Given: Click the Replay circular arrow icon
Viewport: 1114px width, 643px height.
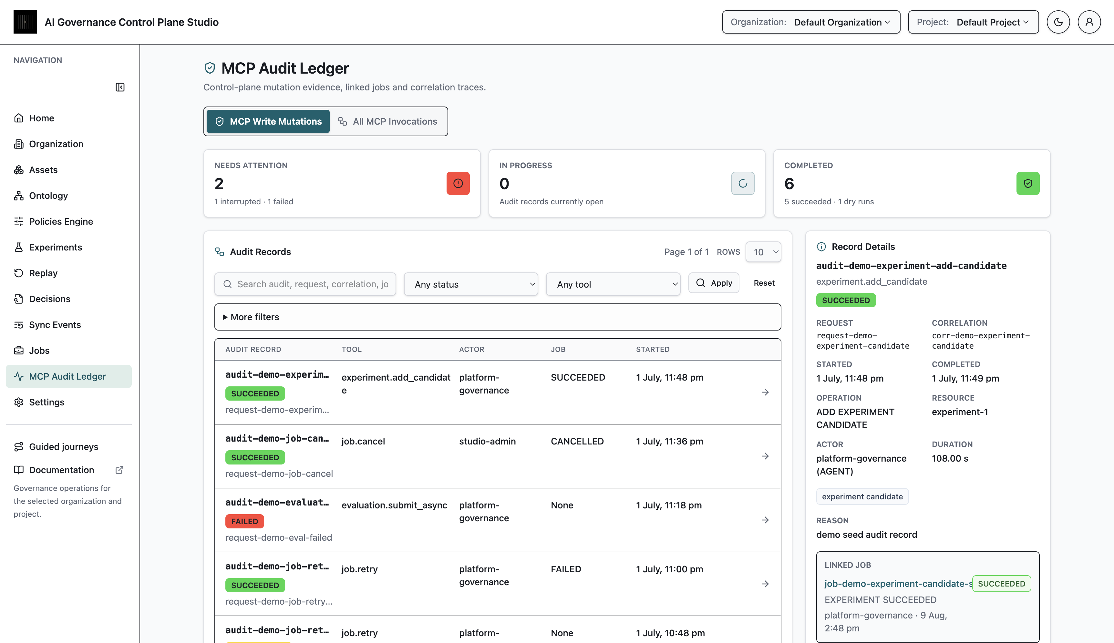Looking at the screenshot, I should coord(18,273).
